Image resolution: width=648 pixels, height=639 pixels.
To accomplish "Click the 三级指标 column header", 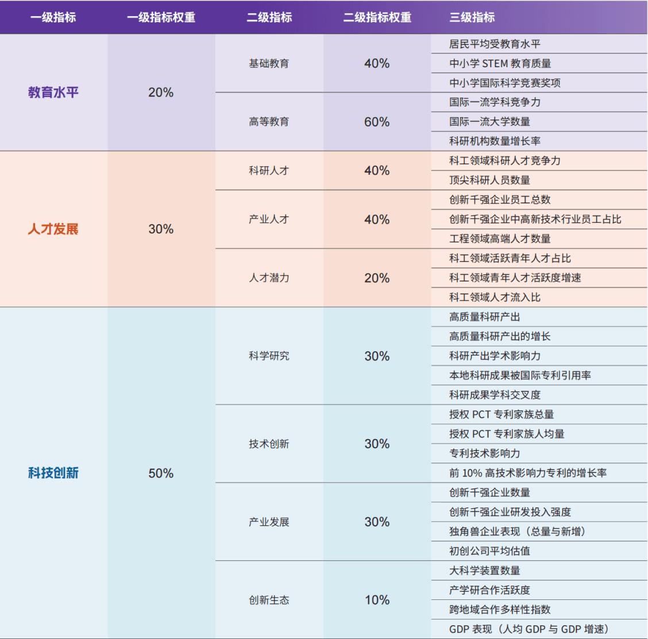I will [472, 17].
